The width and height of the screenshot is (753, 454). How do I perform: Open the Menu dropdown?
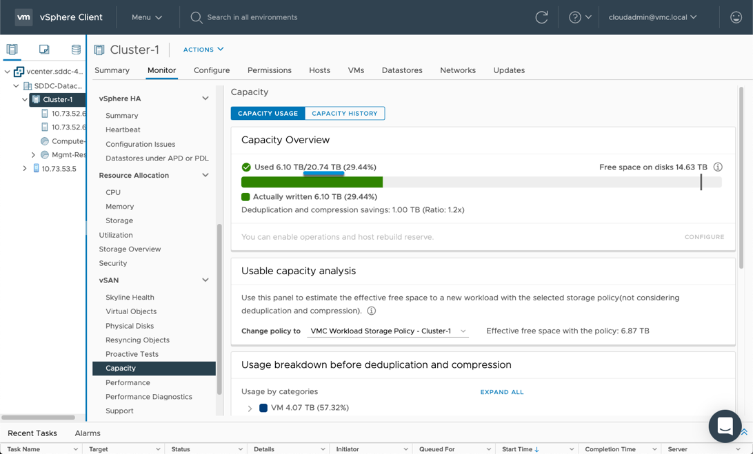(x=146, y=17)
